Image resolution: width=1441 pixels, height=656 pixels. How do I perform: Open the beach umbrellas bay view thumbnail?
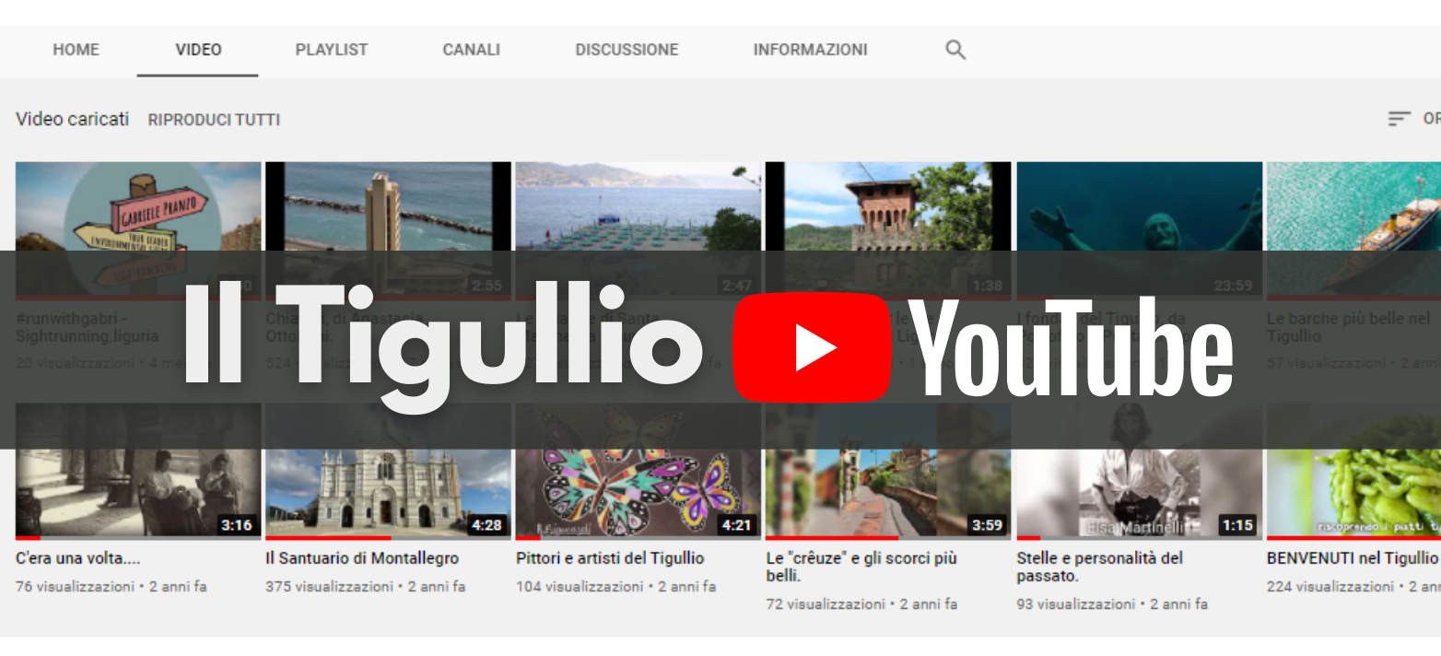tap(638, 230)
